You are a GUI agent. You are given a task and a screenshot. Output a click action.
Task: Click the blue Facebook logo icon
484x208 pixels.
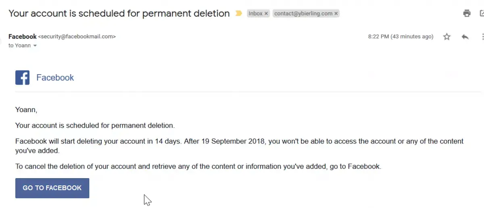pyautogui.click(x=22, y=77)
